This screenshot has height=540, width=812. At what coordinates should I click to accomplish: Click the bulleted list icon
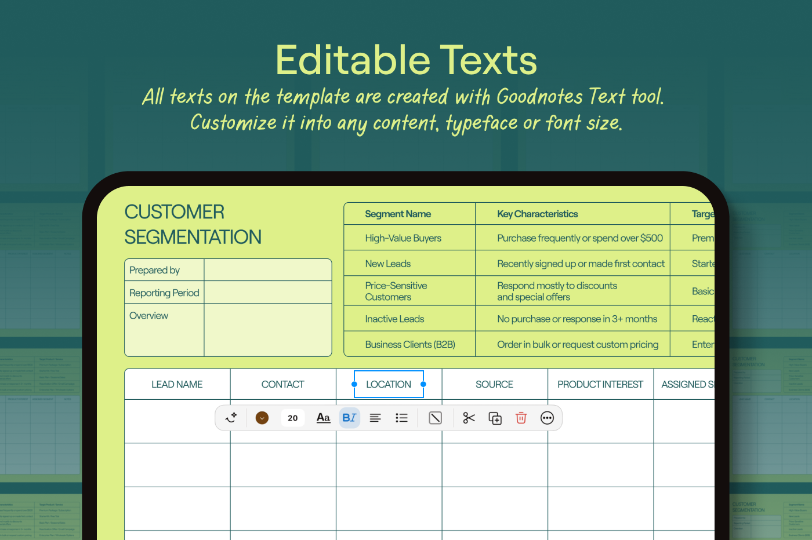(x=401, y=418)
